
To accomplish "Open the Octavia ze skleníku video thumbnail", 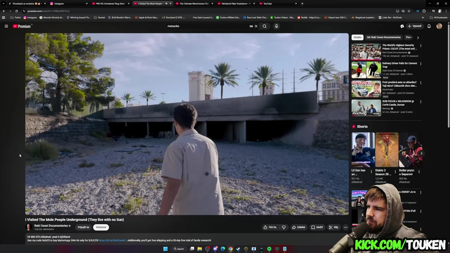I will (366, 89).
